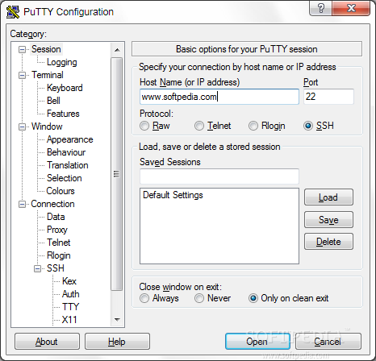The image size is (376, 361).
Task: Open the Window category
Action: coord(47,127)
